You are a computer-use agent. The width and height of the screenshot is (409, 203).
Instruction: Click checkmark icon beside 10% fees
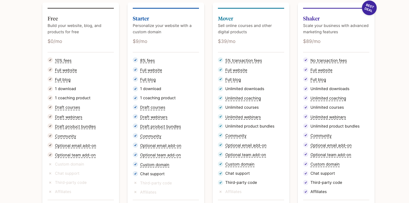50,60
